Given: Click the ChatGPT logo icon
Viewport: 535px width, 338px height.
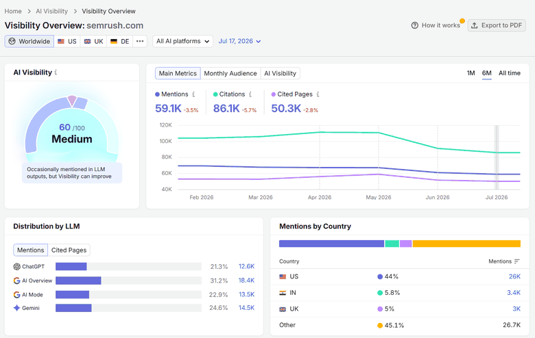Looking at the screenshot, I should pos(16,267).
